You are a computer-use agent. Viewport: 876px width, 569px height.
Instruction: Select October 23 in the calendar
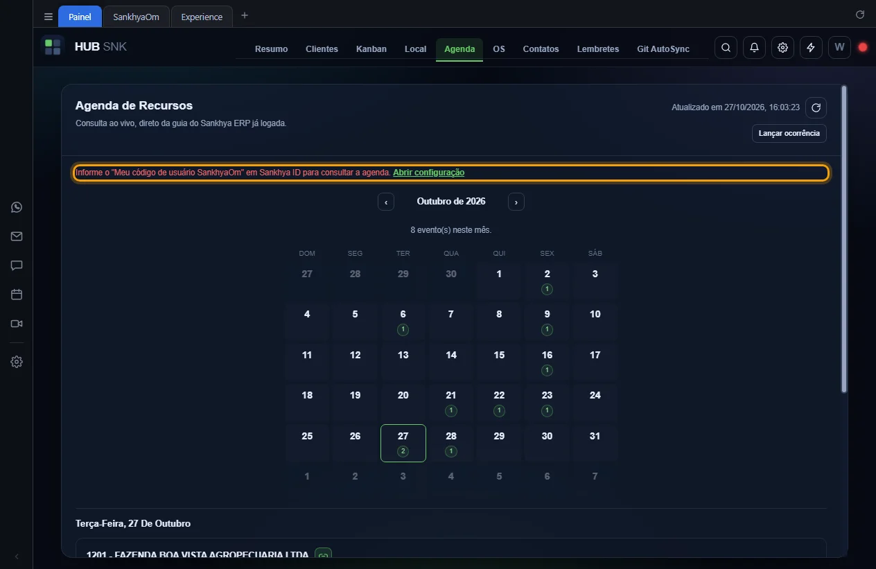(x=547, y=403)
